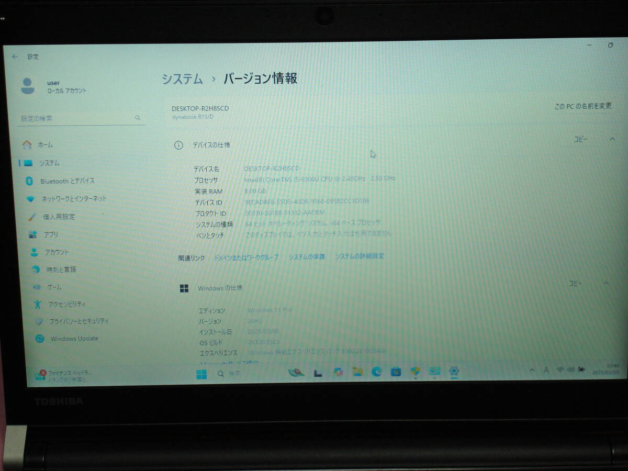This screenshot has width=628, height=471.
Task: Launch Microsoft Edge from the taskbar
Action: coord(377,372)
